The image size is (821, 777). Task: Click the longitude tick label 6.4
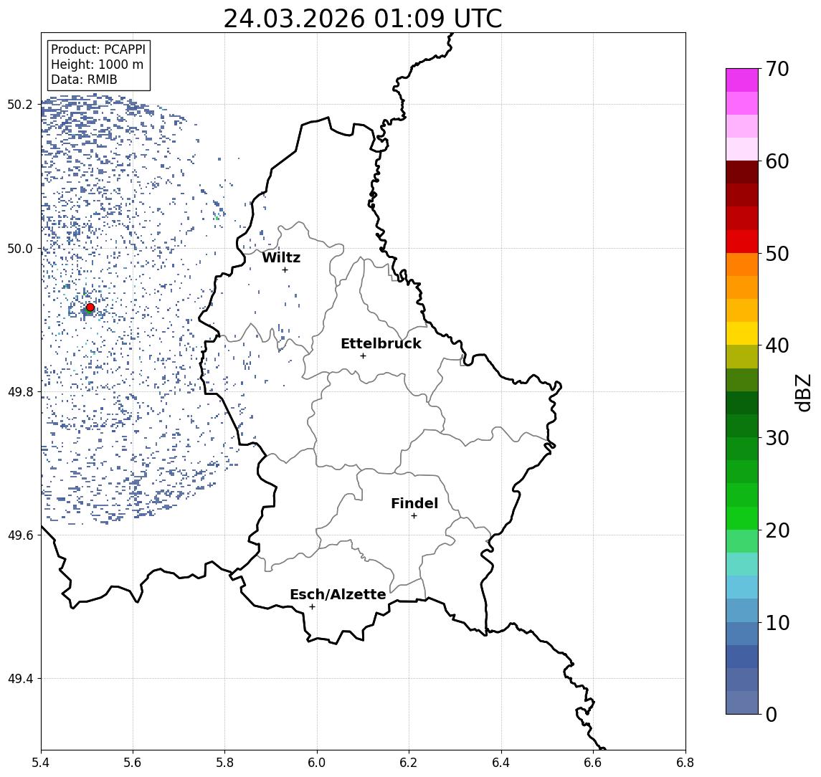click(x=501, y=763)
